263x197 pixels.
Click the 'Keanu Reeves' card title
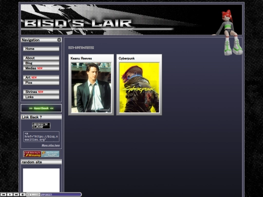point(81,58)
